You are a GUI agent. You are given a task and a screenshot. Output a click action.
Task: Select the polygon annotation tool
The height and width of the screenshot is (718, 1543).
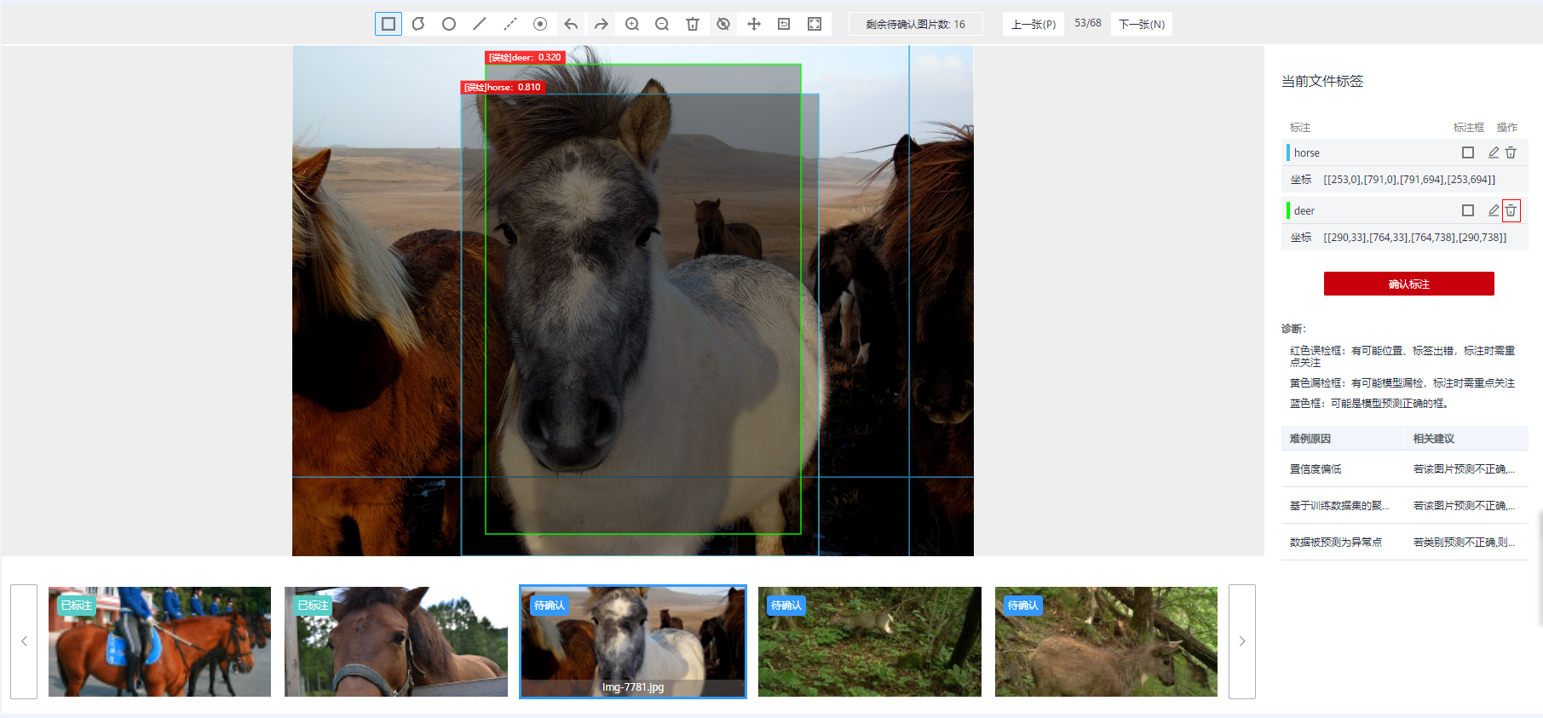coord(418,24)
